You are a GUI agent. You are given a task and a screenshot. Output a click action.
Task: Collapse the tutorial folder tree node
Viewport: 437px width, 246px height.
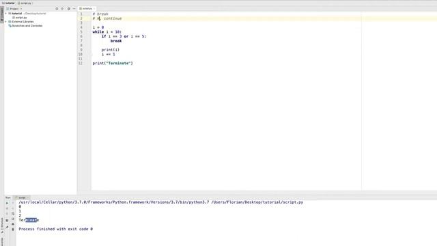6,14
